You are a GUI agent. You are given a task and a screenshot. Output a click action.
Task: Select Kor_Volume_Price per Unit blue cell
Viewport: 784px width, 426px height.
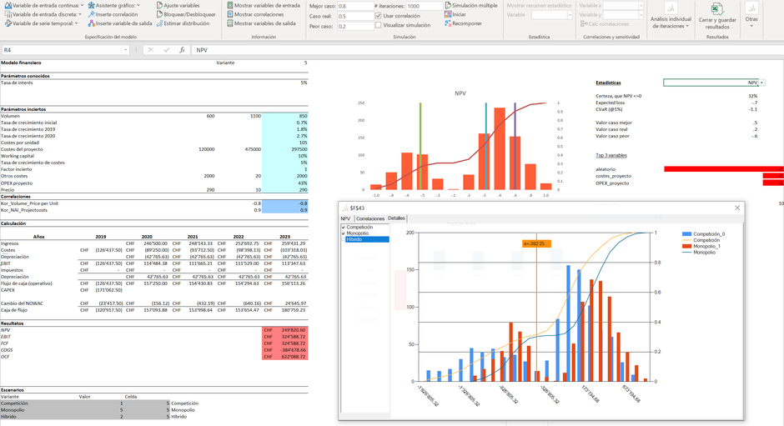tap(285, 203)
